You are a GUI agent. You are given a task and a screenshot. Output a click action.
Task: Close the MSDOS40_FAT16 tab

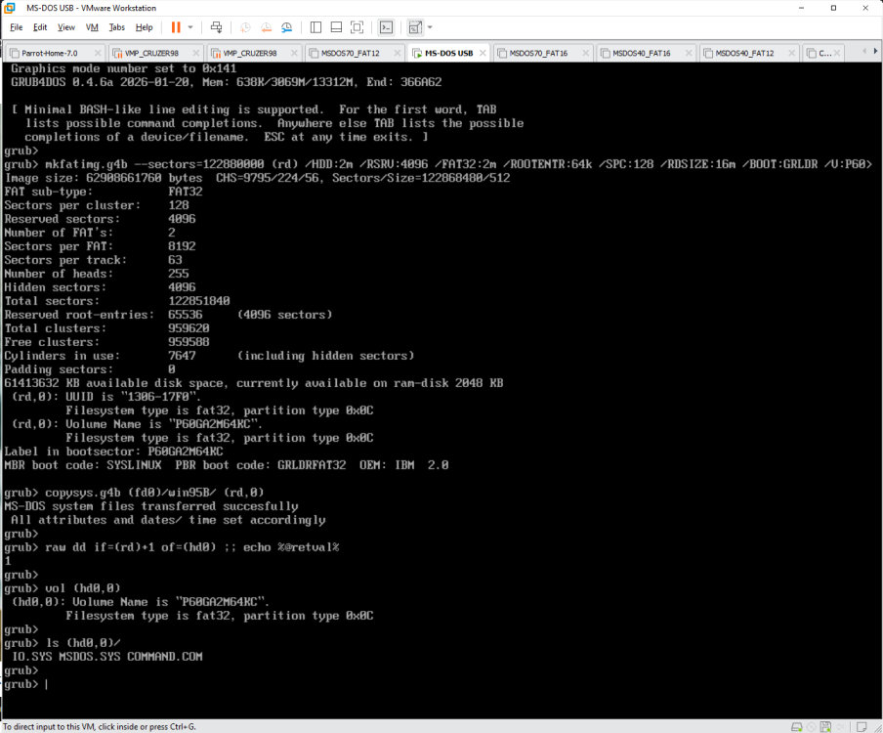tap(689, 53)
